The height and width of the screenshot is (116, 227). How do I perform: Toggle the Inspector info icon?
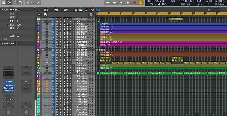[9, 2]
